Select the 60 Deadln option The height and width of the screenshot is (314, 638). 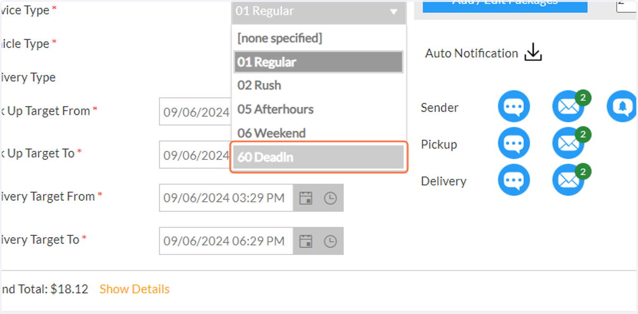point(318,157)
